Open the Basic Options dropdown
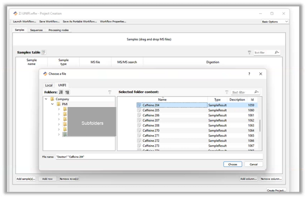The image size is (305, 197). 275,22
